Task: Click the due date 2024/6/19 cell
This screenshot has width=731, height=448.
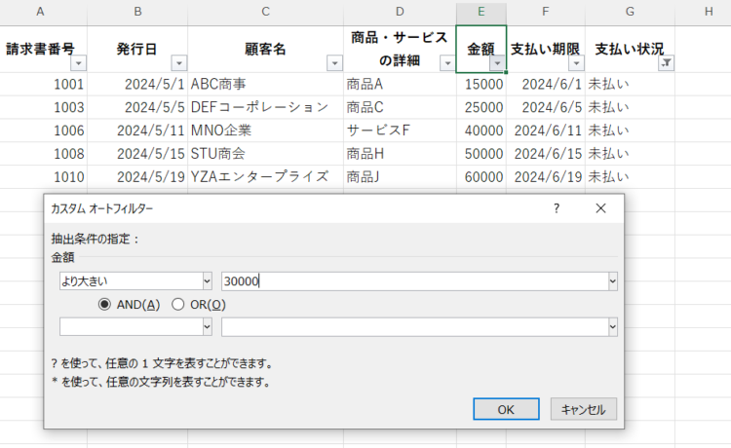Action: 546,177
